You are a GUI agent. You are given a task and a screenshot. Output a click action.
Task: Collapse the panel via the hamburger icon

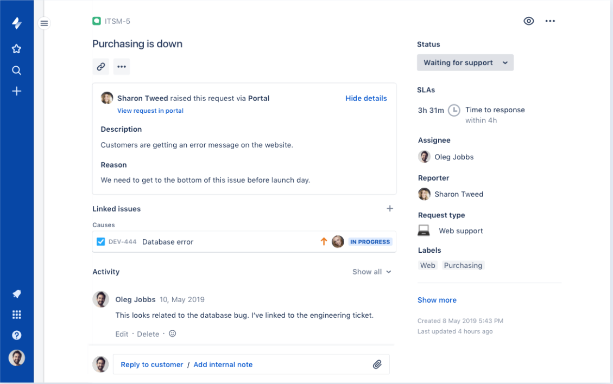coord(44,23)
